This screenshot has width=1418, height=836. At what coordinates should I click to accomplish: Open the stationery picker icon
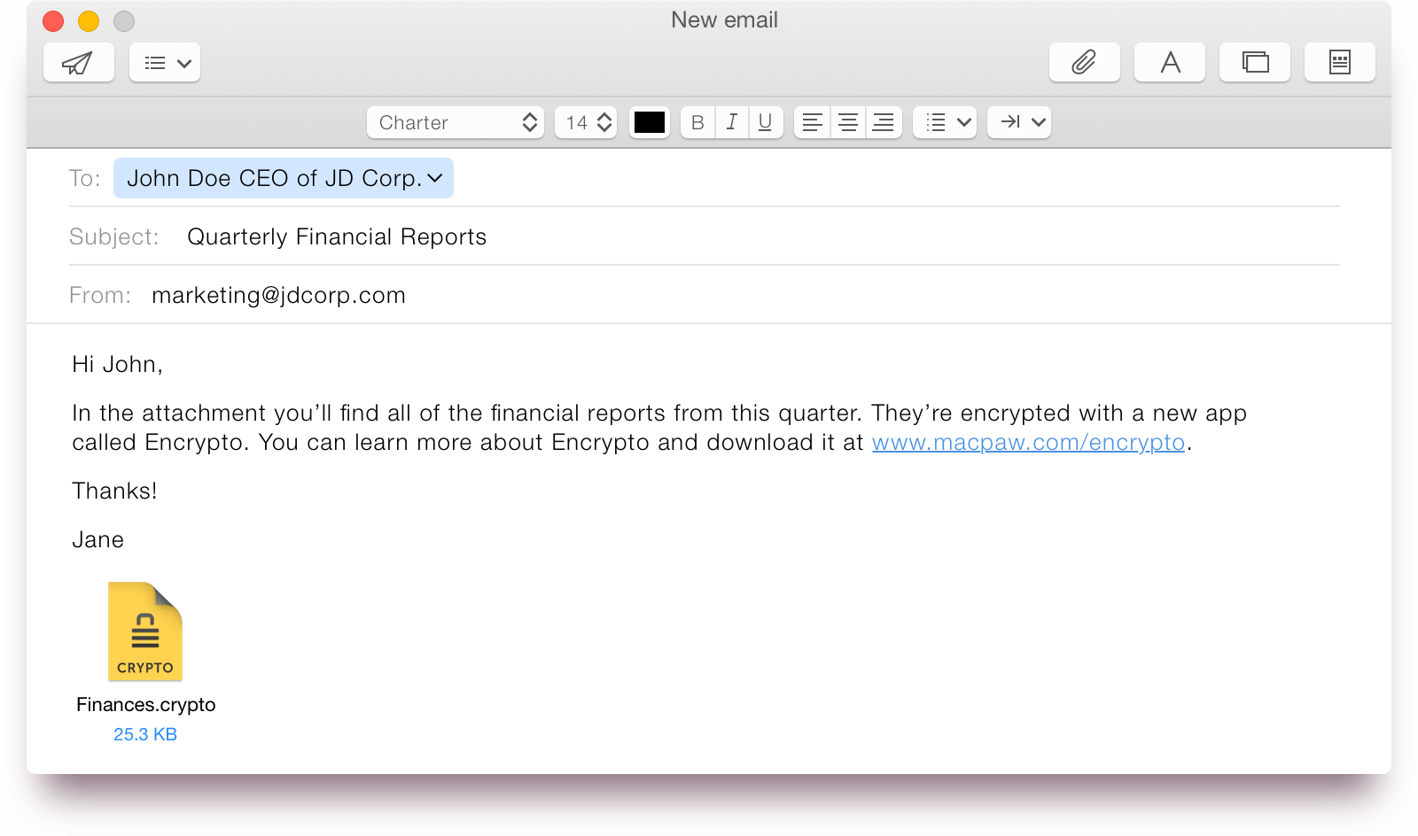1339,62
